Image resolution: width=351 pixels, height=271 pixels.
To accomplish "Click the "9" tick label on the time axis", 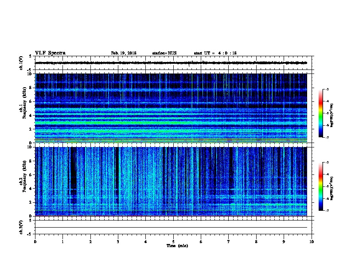I will (284, 242).
